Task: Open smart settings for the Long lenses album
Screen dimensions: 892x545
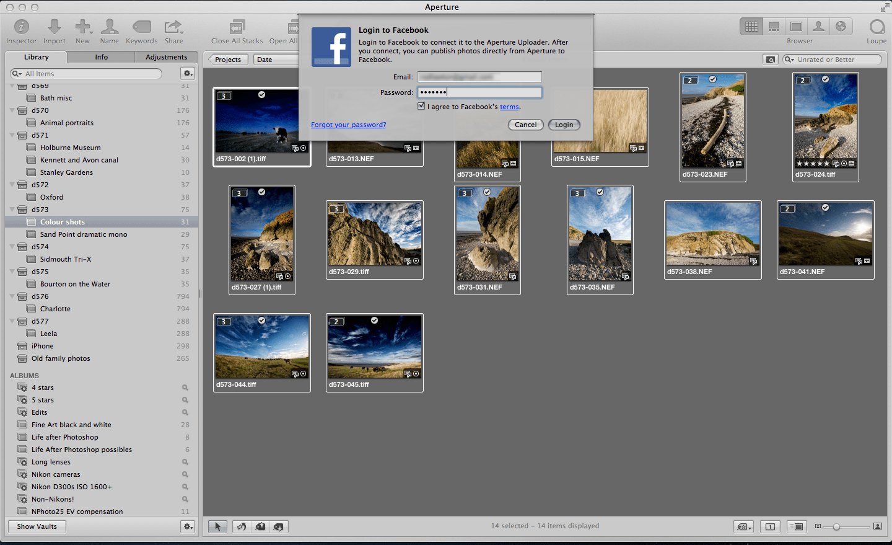Action: (x=185, y=462)
